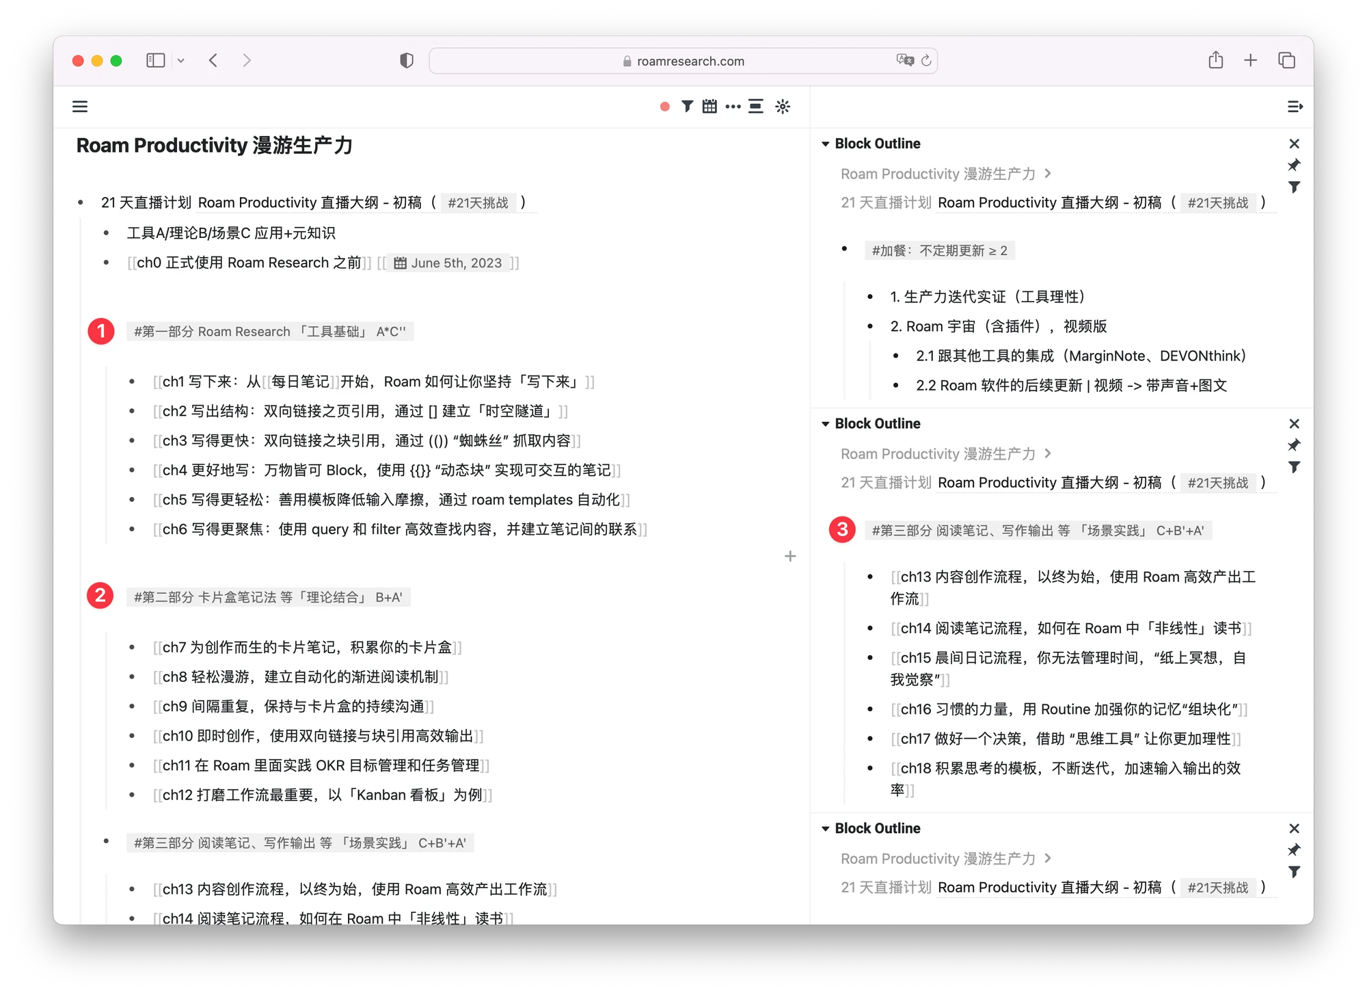Pin the third Block Outline panel

(1294, 850)
